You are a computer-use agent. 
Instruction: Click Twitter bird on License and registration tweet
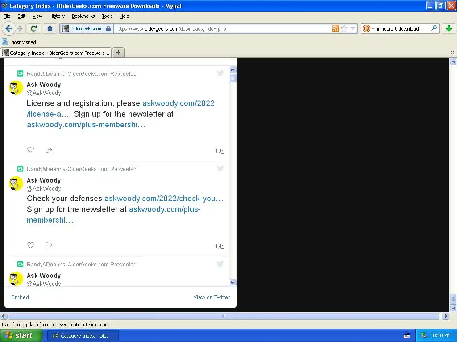pyautogui.click(x=220, y=73)
